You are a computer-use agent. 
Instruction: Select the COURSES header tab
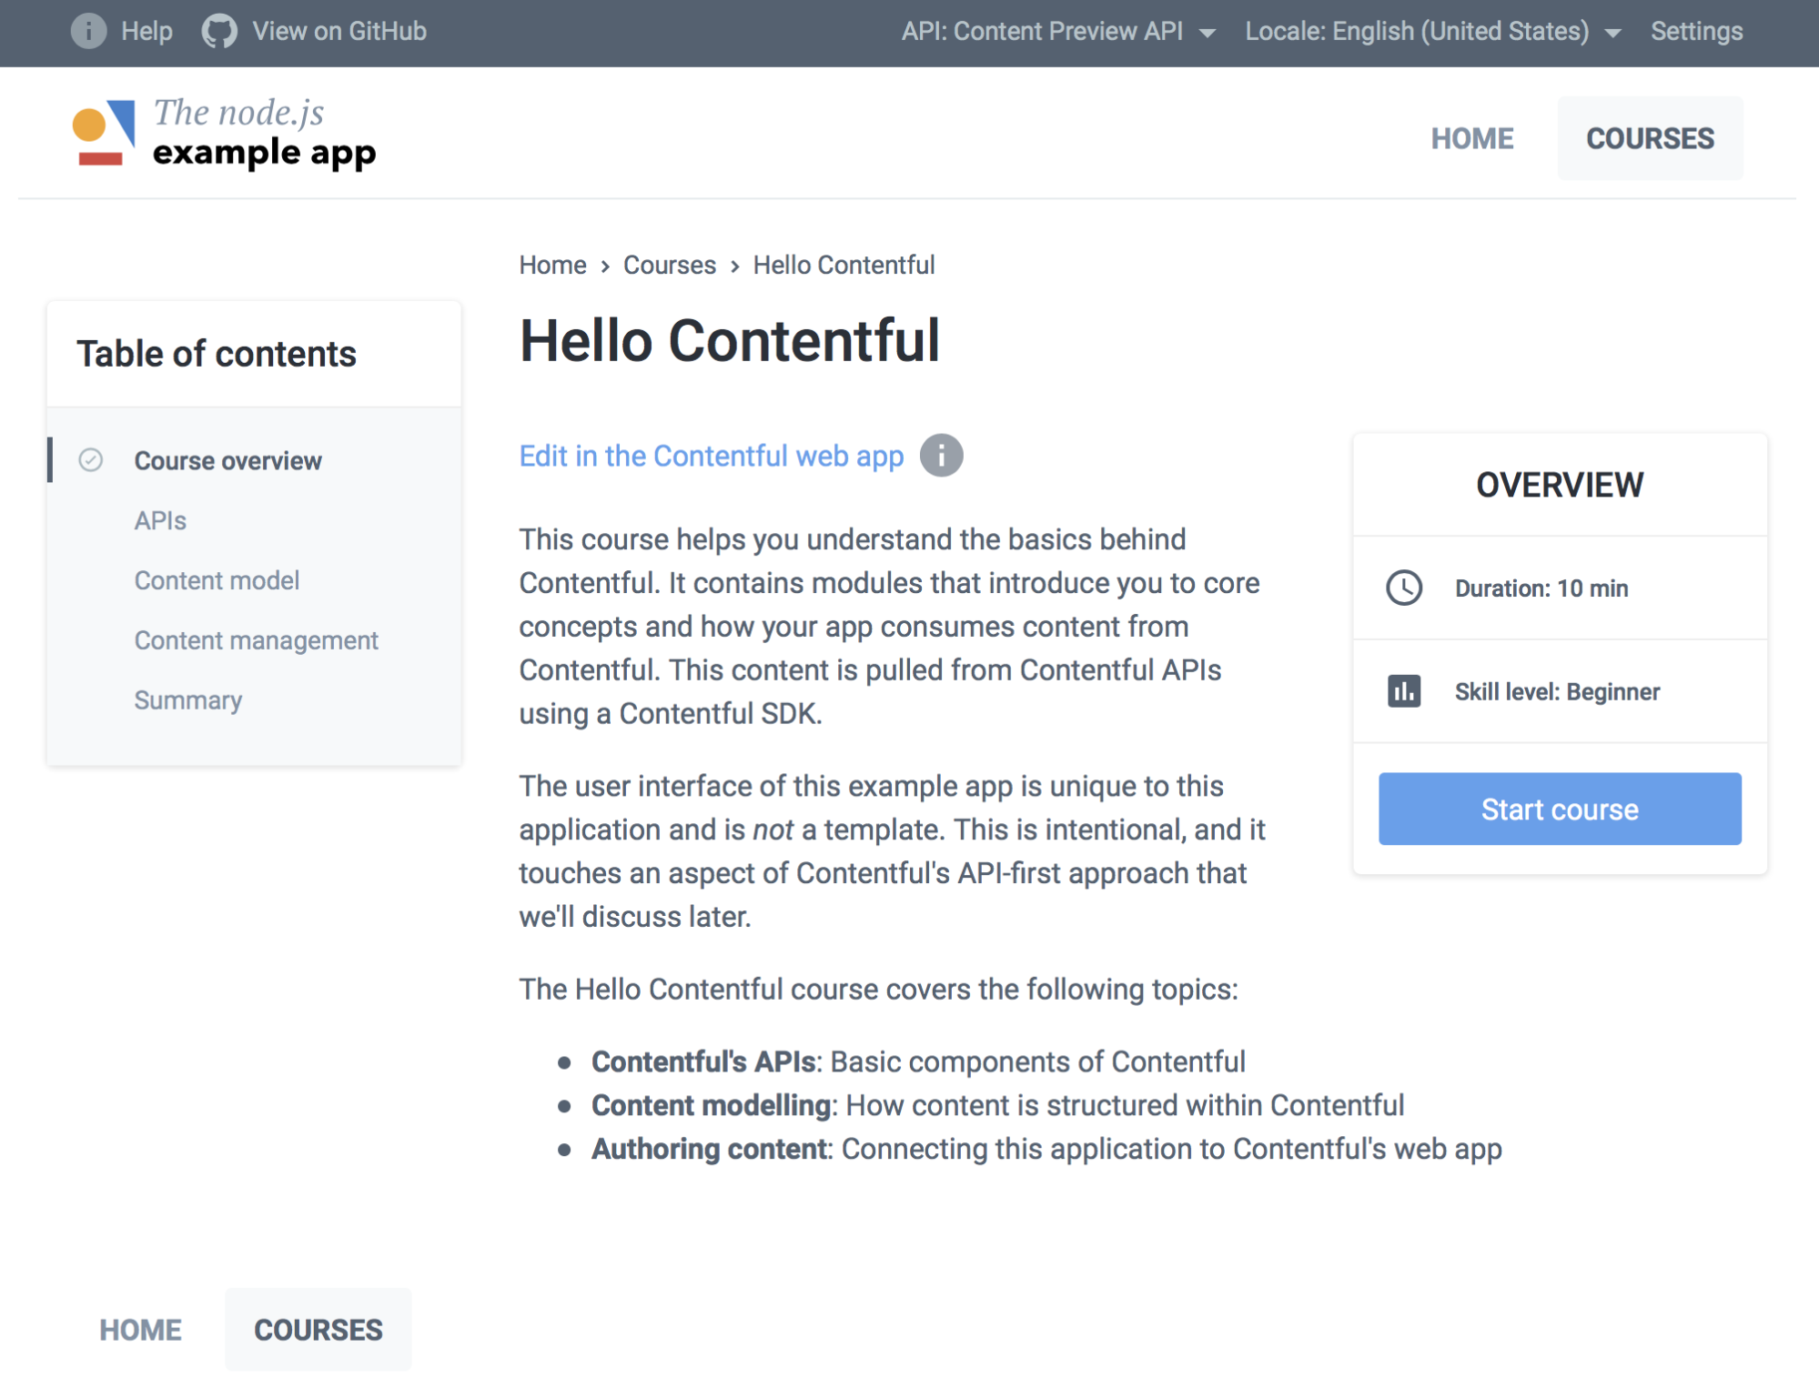[1650, 138]
